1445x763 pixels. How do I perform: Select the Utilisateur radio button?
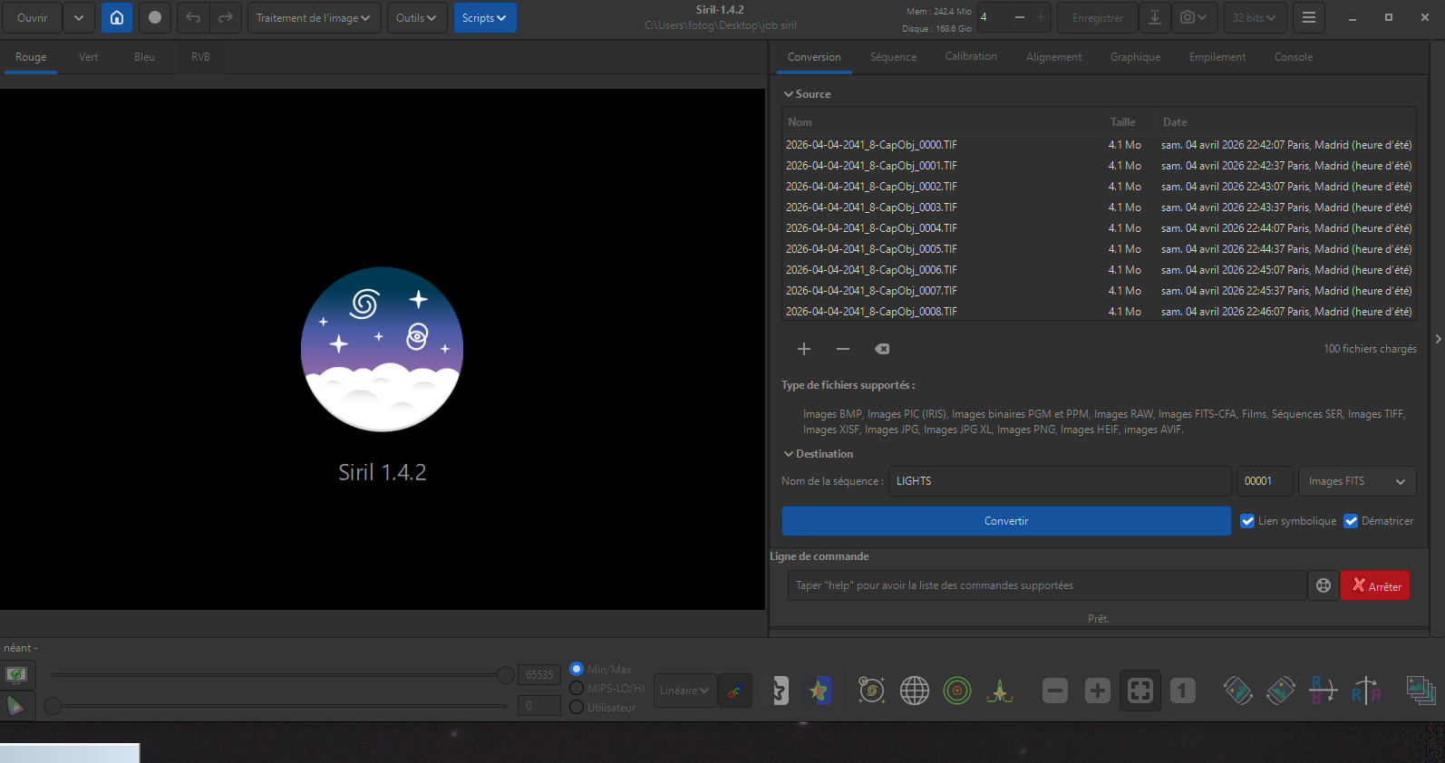[577, 707]
